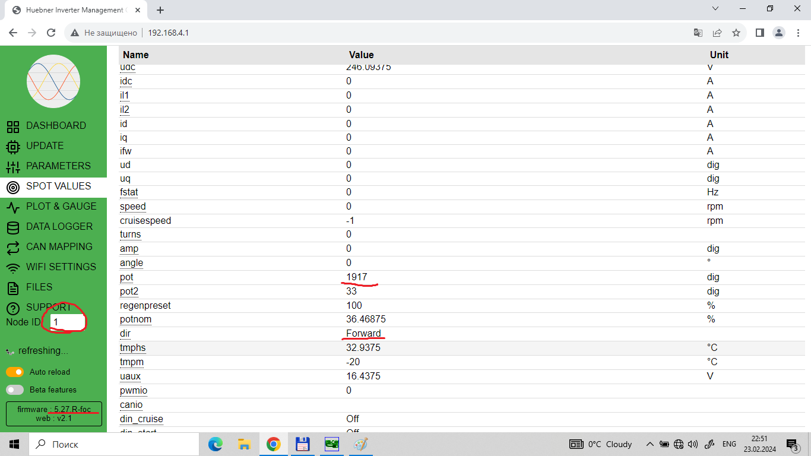The height and width of the screenshot is (456, 811).
Task: Bookmark this page with star icon
Action: point(736,33)
